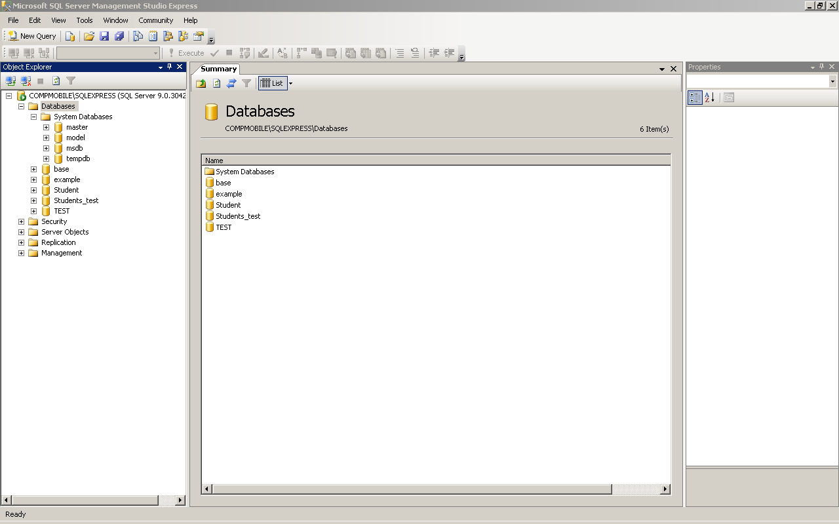Viewport: 839px width, 524px height.
Task: Click the server icon beside COMPMOBILE\SQLEXPRESS
Action: coord(22,96)
